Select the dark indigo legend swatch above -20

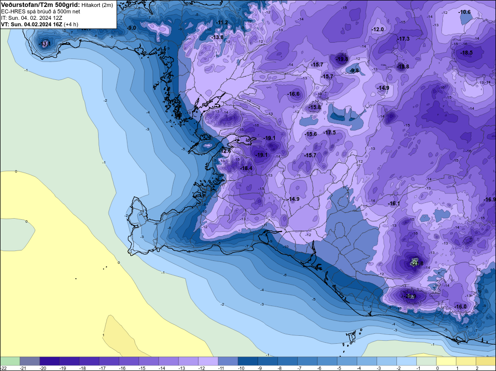coord(50,361)
